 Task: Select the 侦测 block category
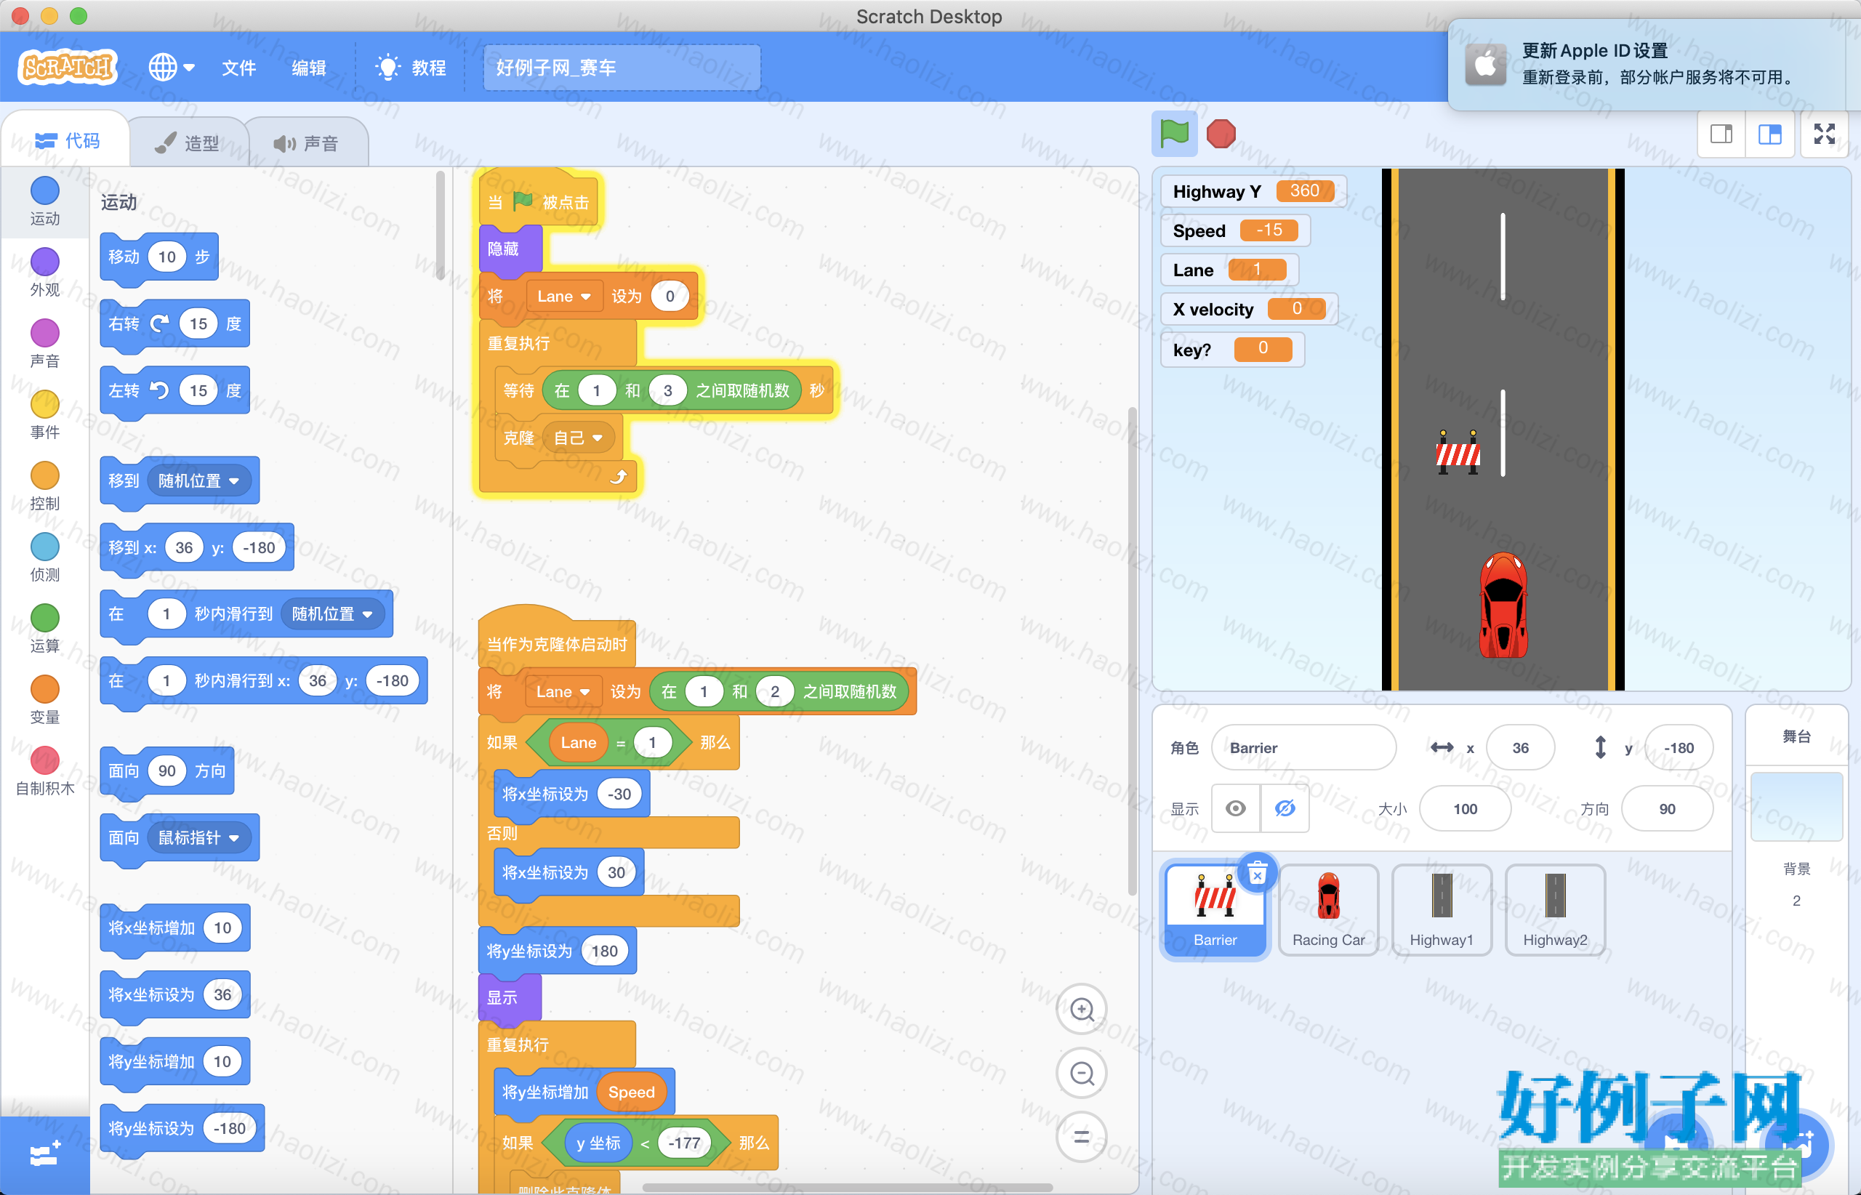(45, 558)
